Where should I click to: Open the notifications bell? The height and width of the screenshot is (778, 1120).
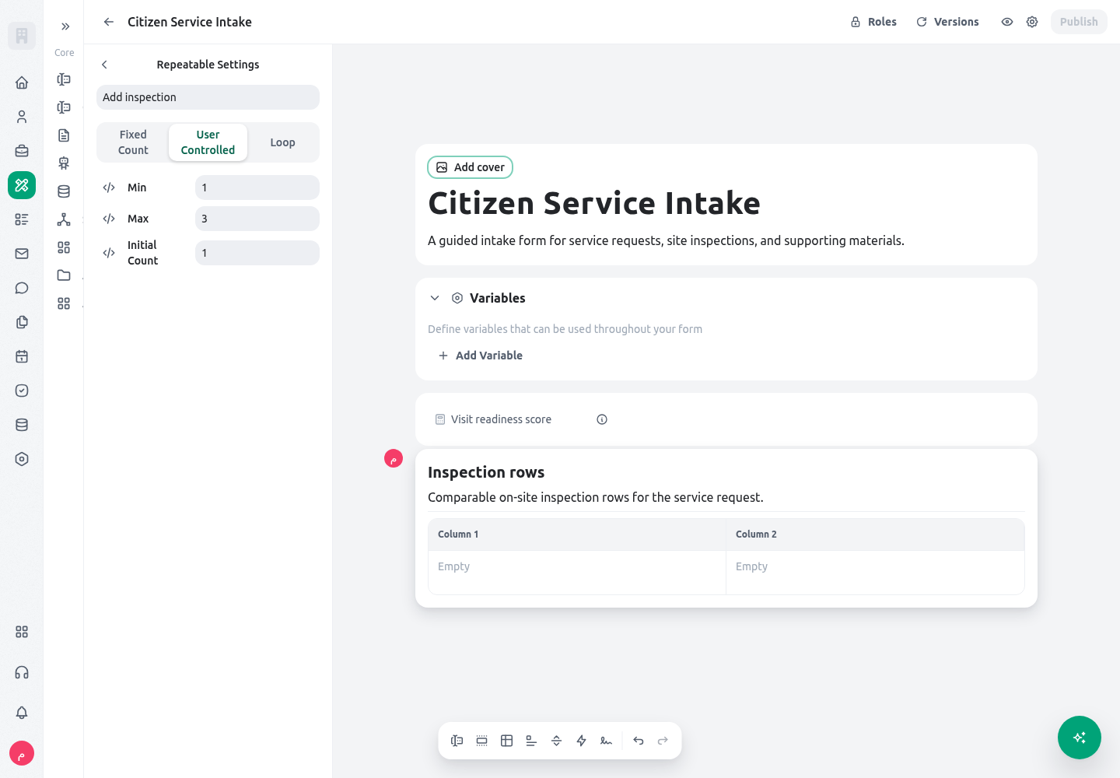click(x=22, y=713)
